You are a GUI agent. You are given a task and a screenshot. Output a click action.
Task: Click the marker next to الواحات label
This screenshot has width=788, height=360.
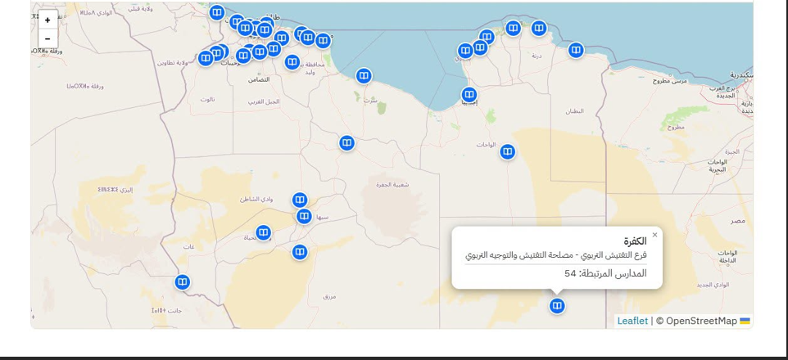pyautogui.click(x=508, y=151)
